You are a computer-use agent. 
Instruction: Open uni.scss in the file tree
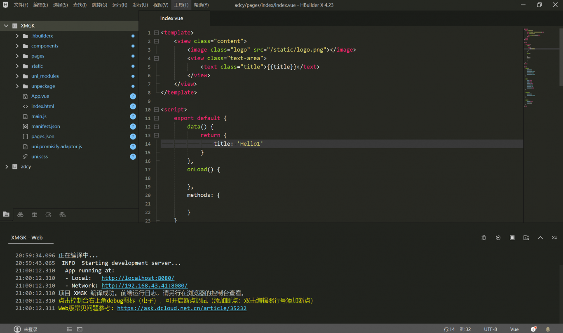click(40, 157)
